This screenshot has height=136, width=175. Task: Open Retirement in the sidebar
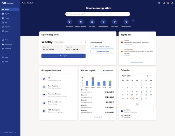pyautogui.click(x=8, y=44)
